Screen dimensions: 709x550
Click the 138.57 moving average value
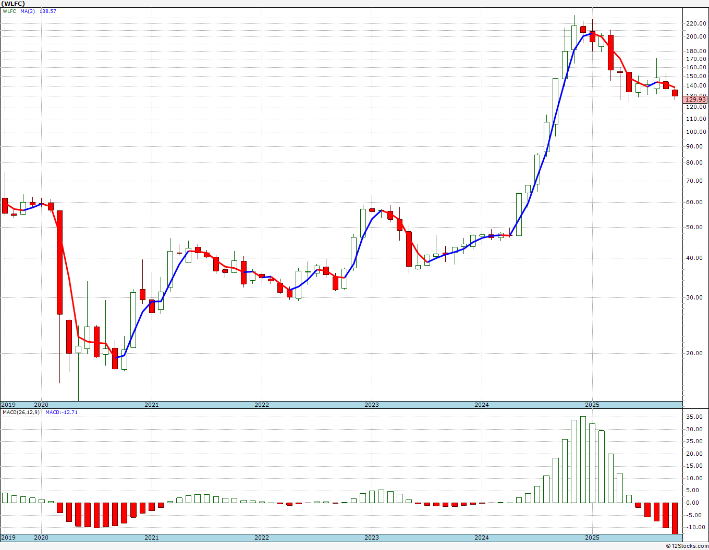(x=47, y=11)
